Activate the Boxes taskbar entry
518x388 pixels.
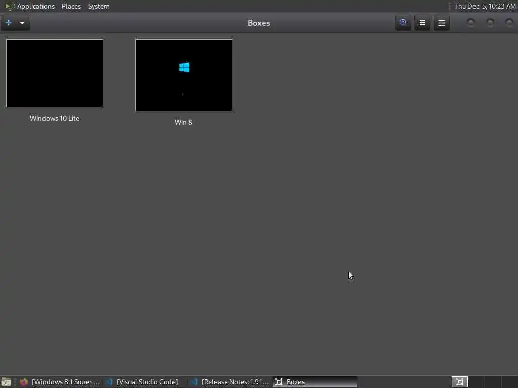[x=315, y=382]
